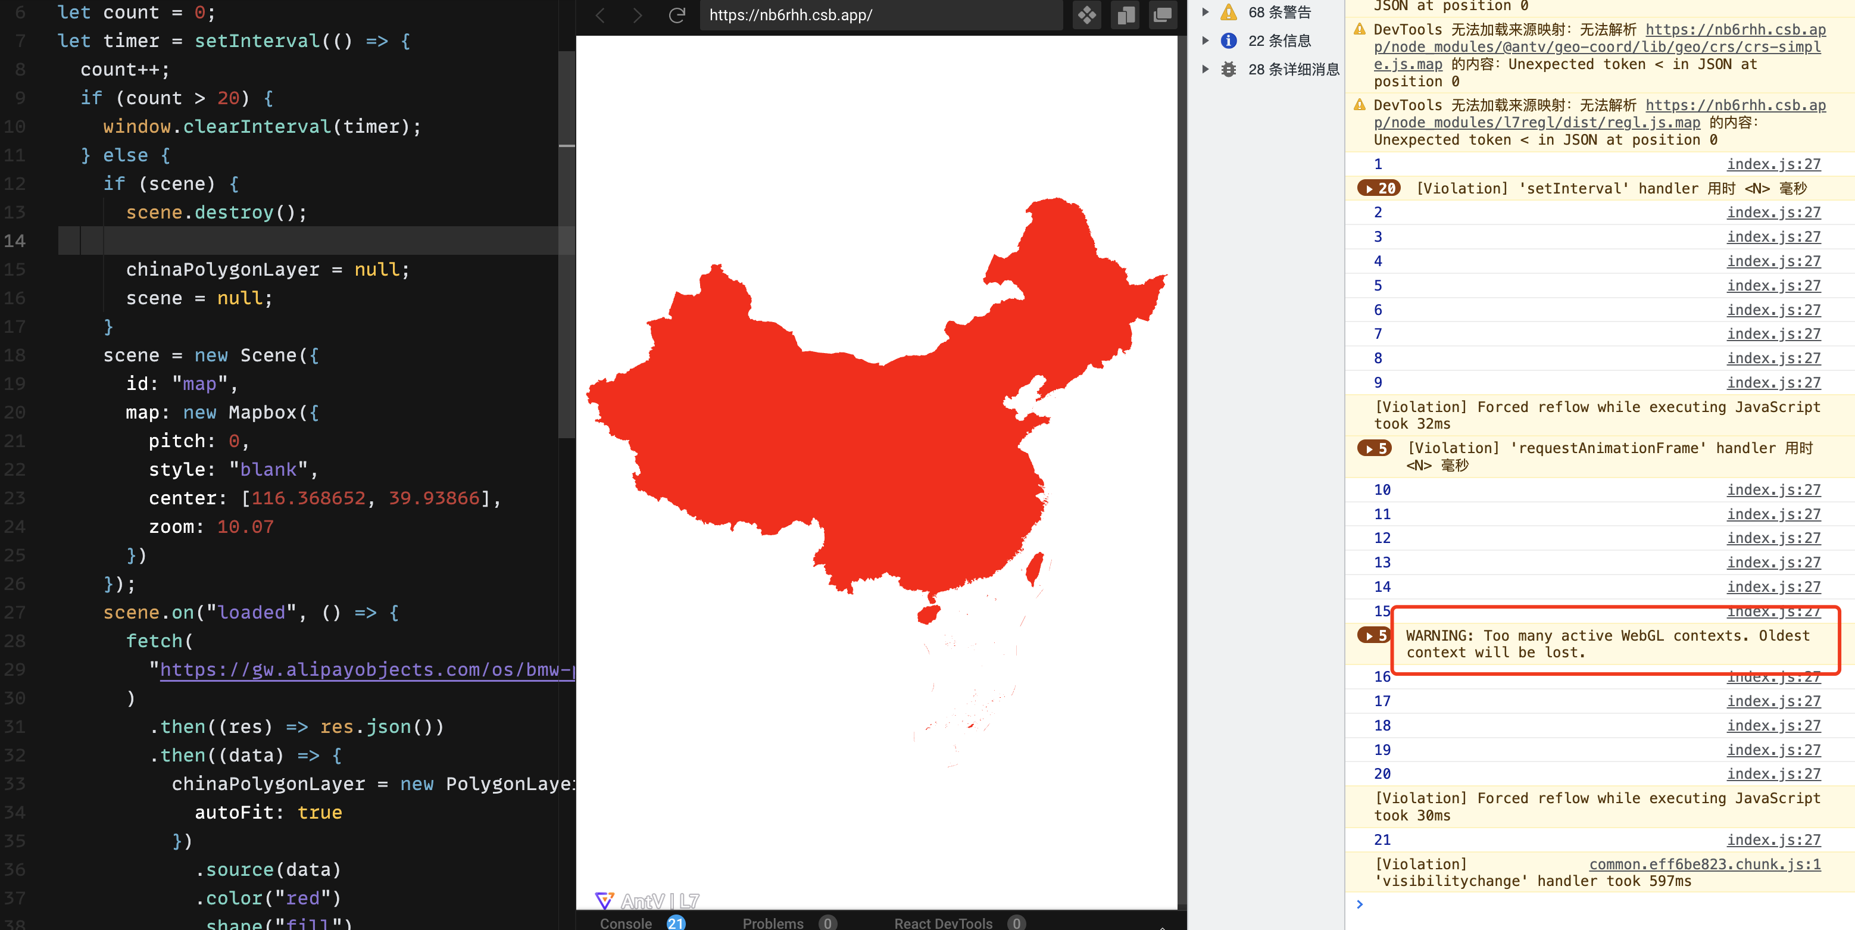Expand the 28 条详细消息 disclosure triangle
Viewport: 1855px width, 930px height.
point(1207,69)
